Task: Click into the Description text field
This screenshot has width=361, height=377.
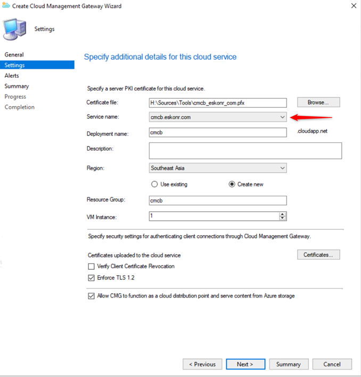Action: click(245, 150)
